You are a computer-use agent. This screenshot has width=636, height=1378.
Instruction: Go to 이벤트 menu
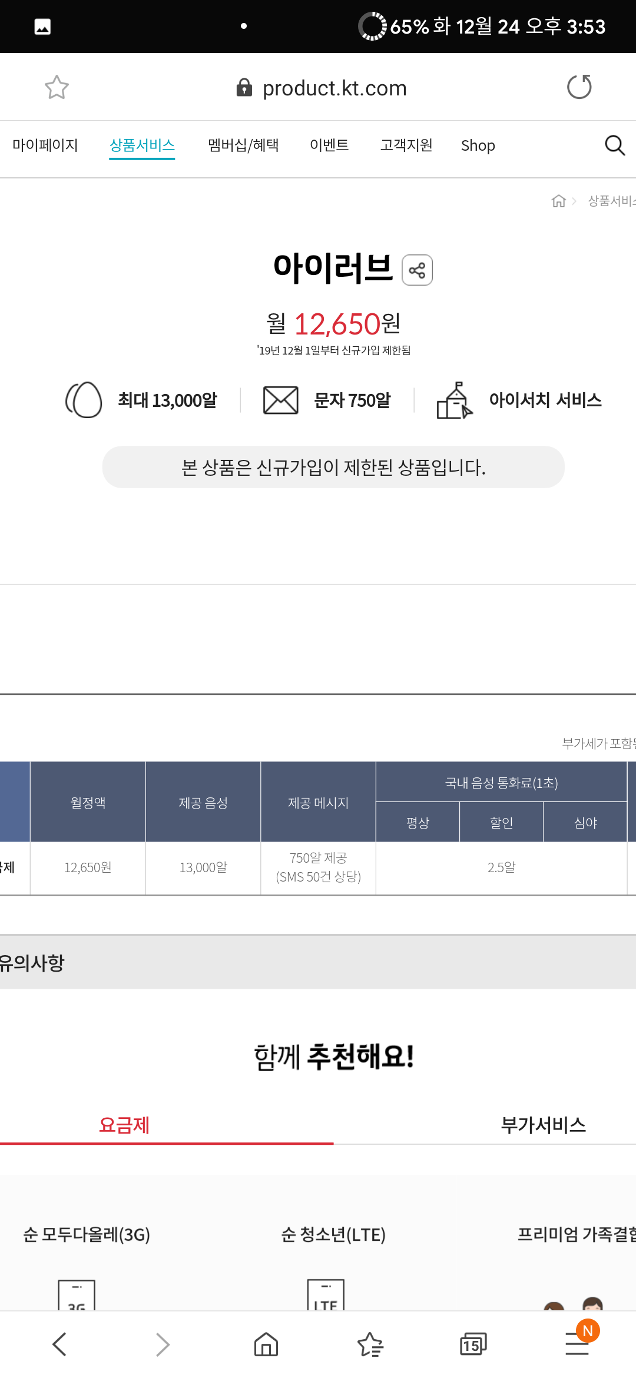coord(329,145)
